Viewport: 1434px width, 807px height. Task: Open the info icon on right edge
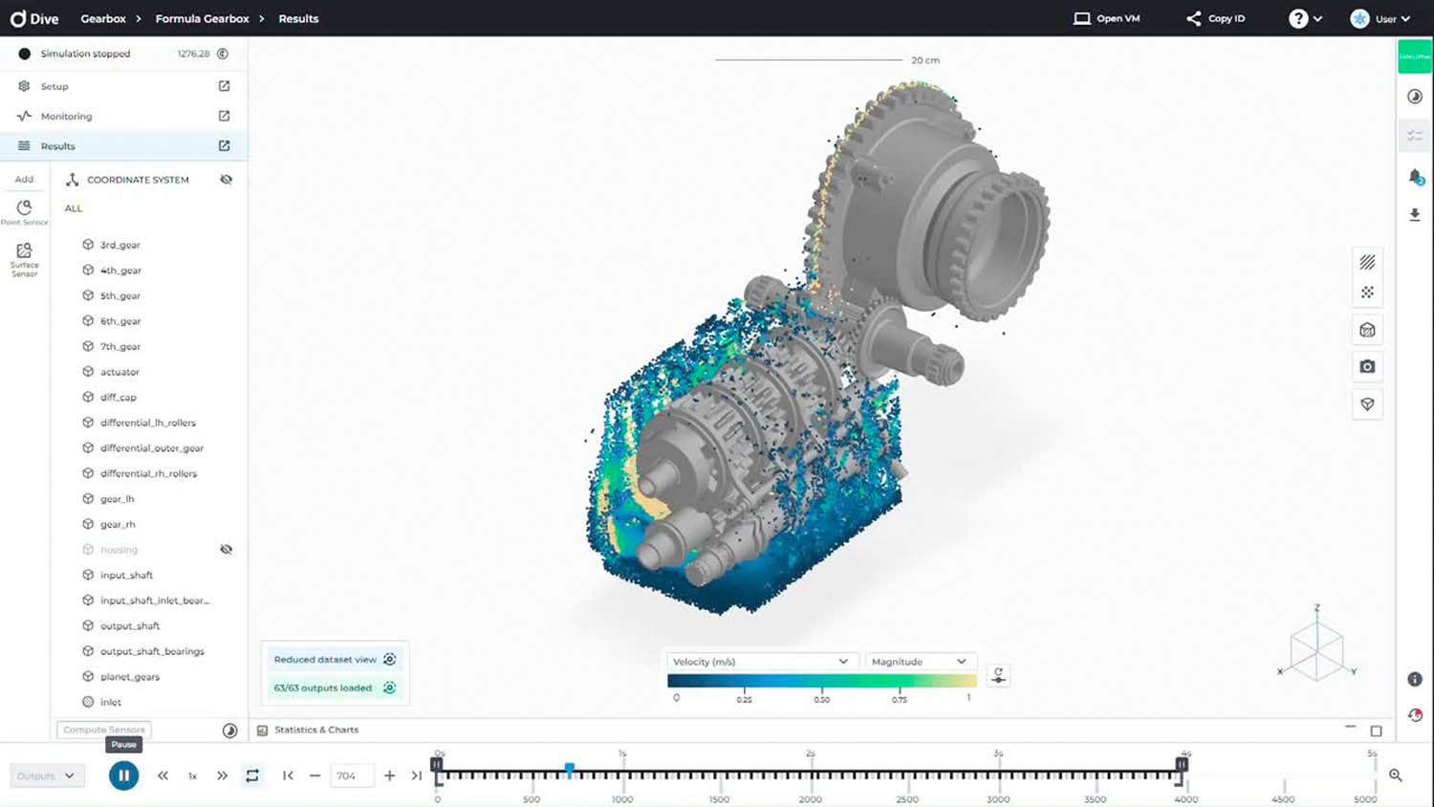[1415, 679]
